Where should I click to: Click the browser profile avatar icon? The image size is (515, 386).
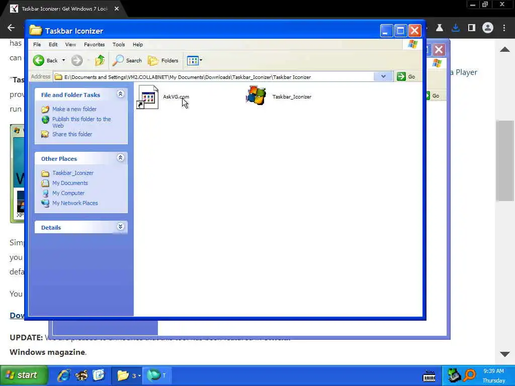[488, 28]
